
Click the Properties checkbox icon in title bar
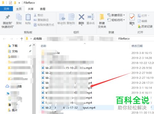click(10, 3)
